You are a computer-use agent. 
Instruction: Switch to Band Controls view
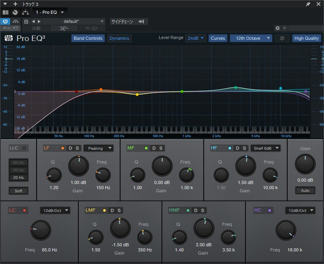(x=88, y=38)
